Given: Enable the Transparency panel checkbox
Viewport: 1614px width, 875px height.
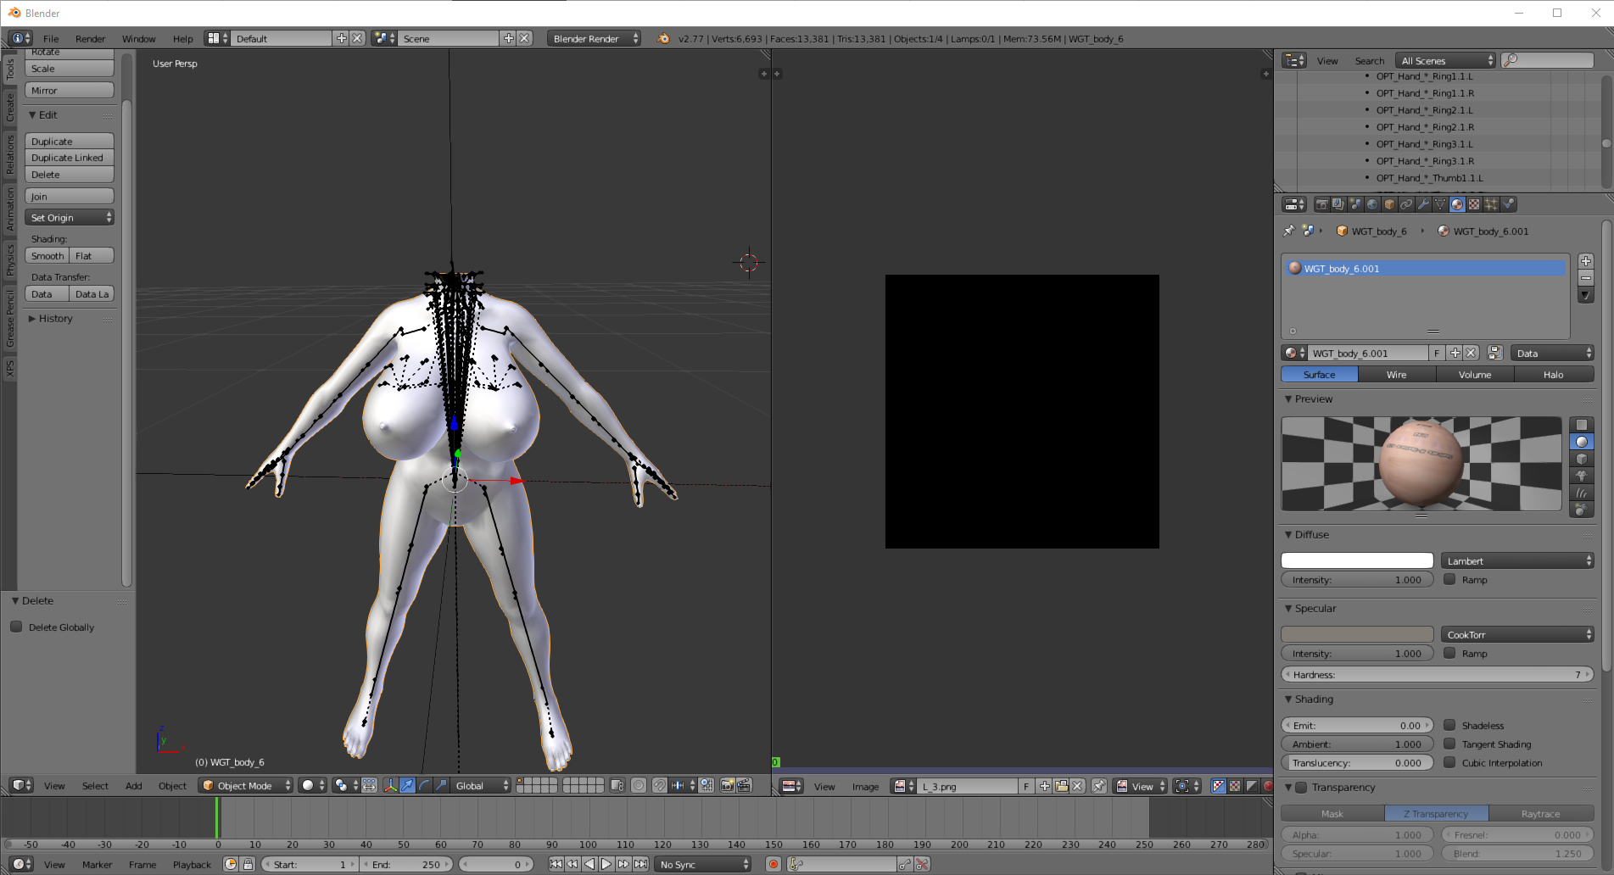Looking at the screenshot, I should 1301,788.
